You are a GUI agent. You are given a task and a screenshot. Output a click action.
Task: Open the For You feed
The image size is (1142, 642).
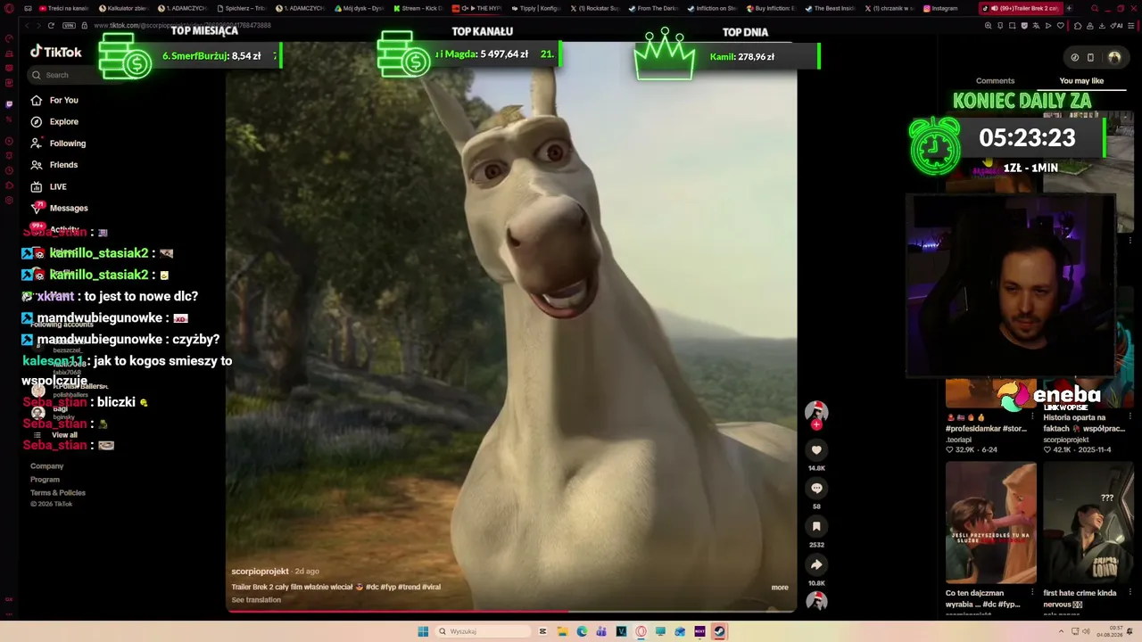63,100
